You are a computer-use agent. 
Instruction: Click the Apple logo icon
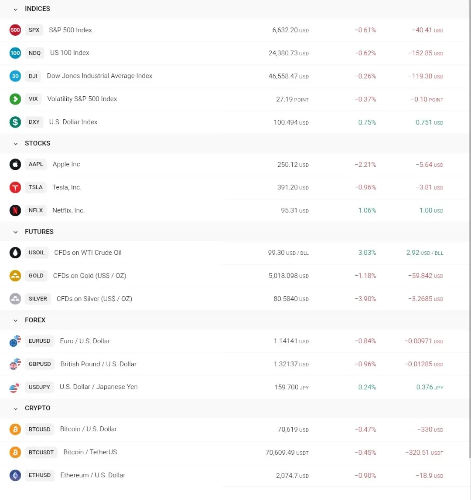15,164
